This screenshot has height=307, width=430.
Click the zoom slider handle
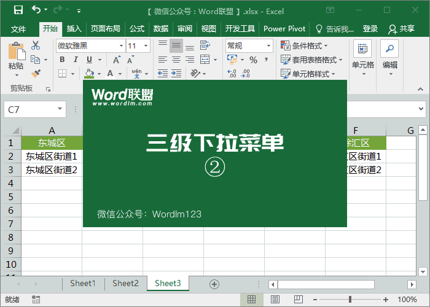pos(350,299)
